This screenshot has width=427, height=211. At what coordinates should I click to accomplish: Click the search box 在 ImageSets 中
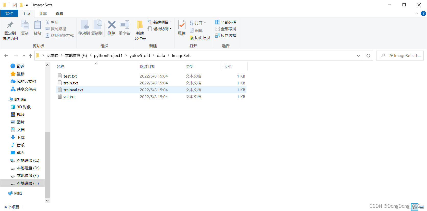click(x=400, y=56)
